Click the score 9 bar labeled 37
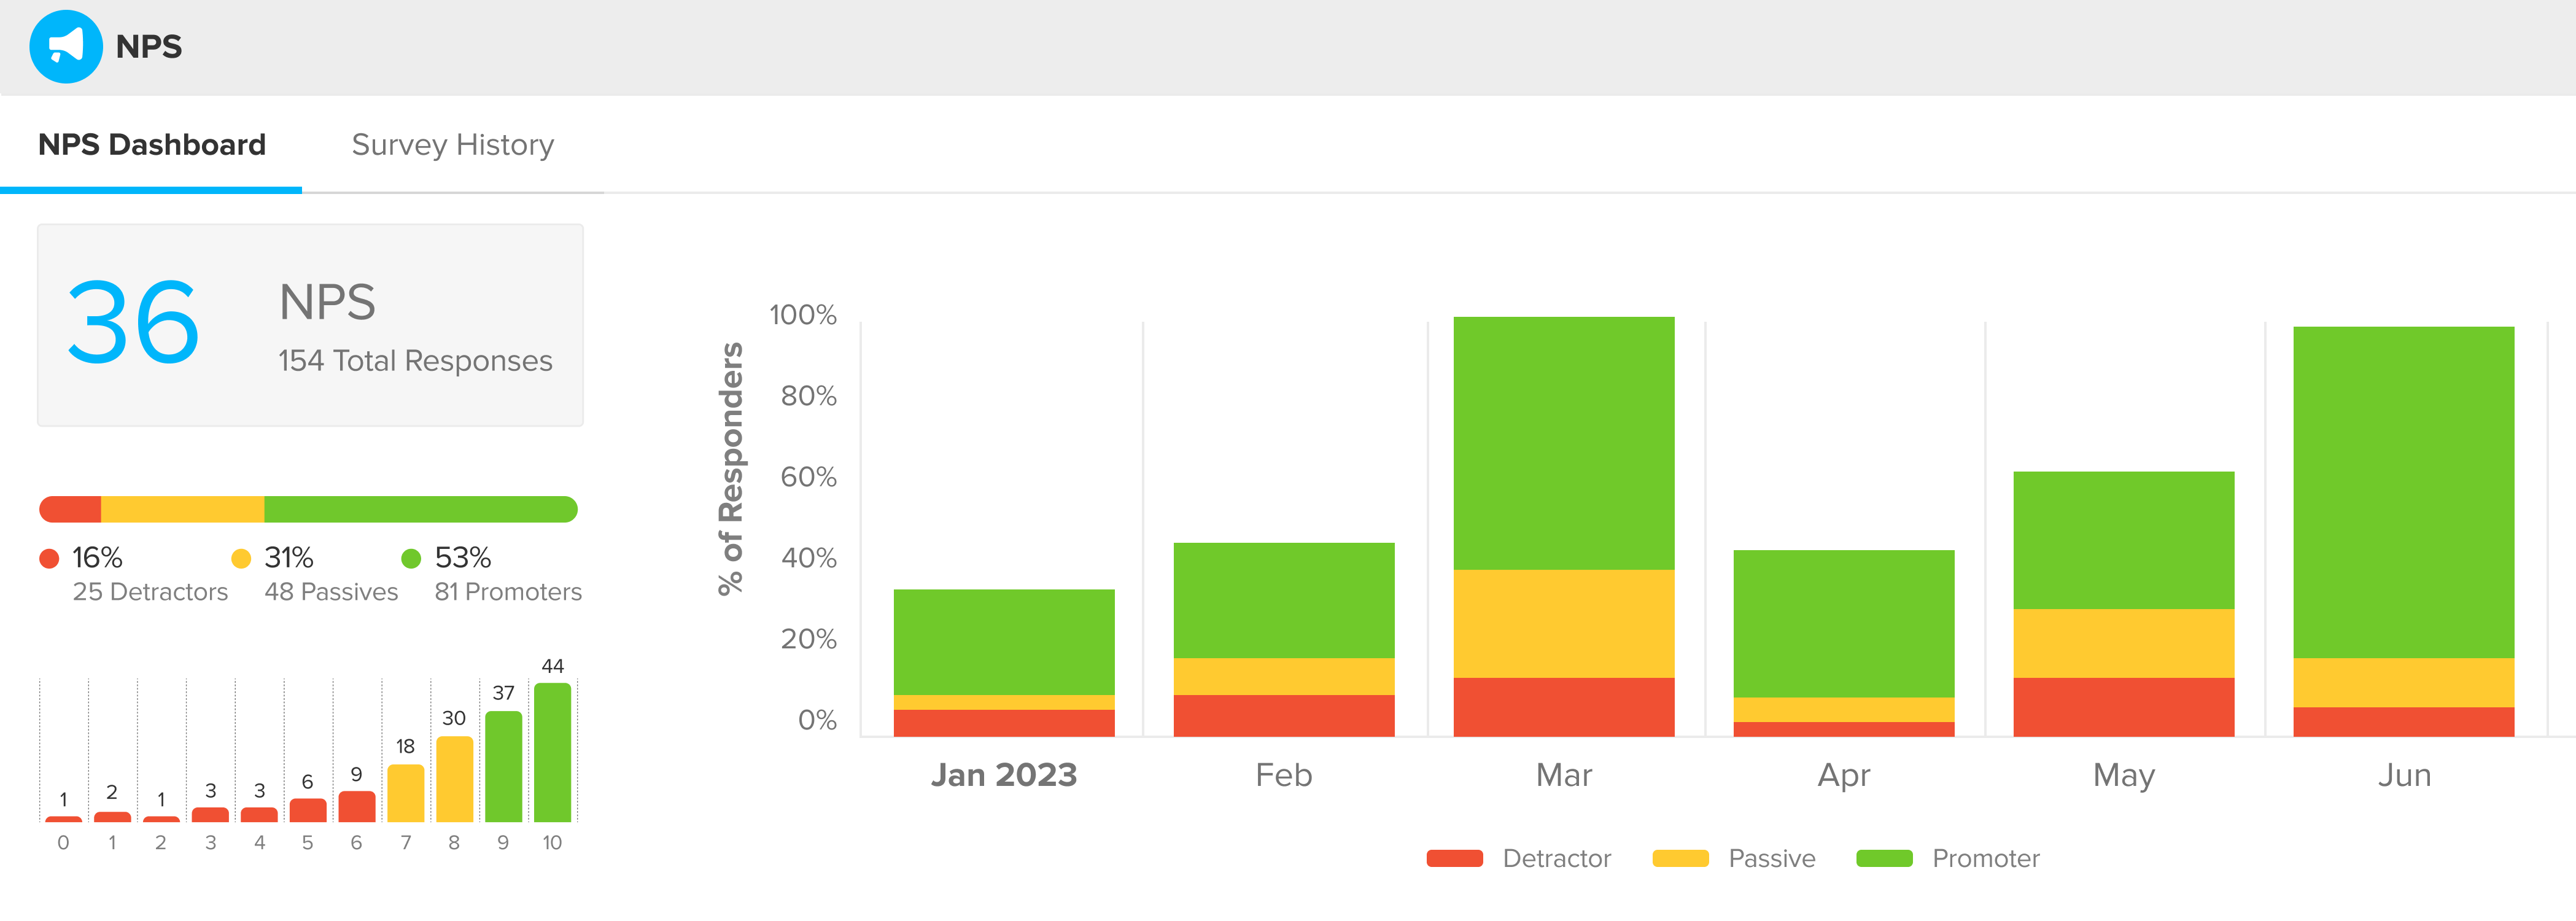The image size is (2576, 921). pos(504,766)
